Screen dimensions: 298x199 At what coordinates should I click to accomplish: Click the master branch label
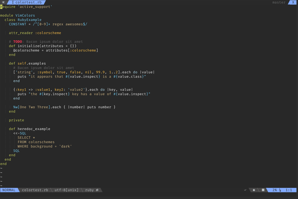[x=279, y=2]
